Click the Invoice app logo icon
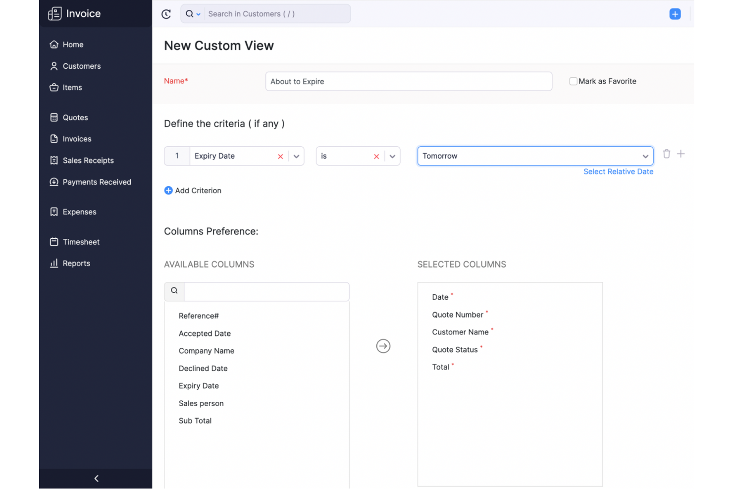 point(54,14)
